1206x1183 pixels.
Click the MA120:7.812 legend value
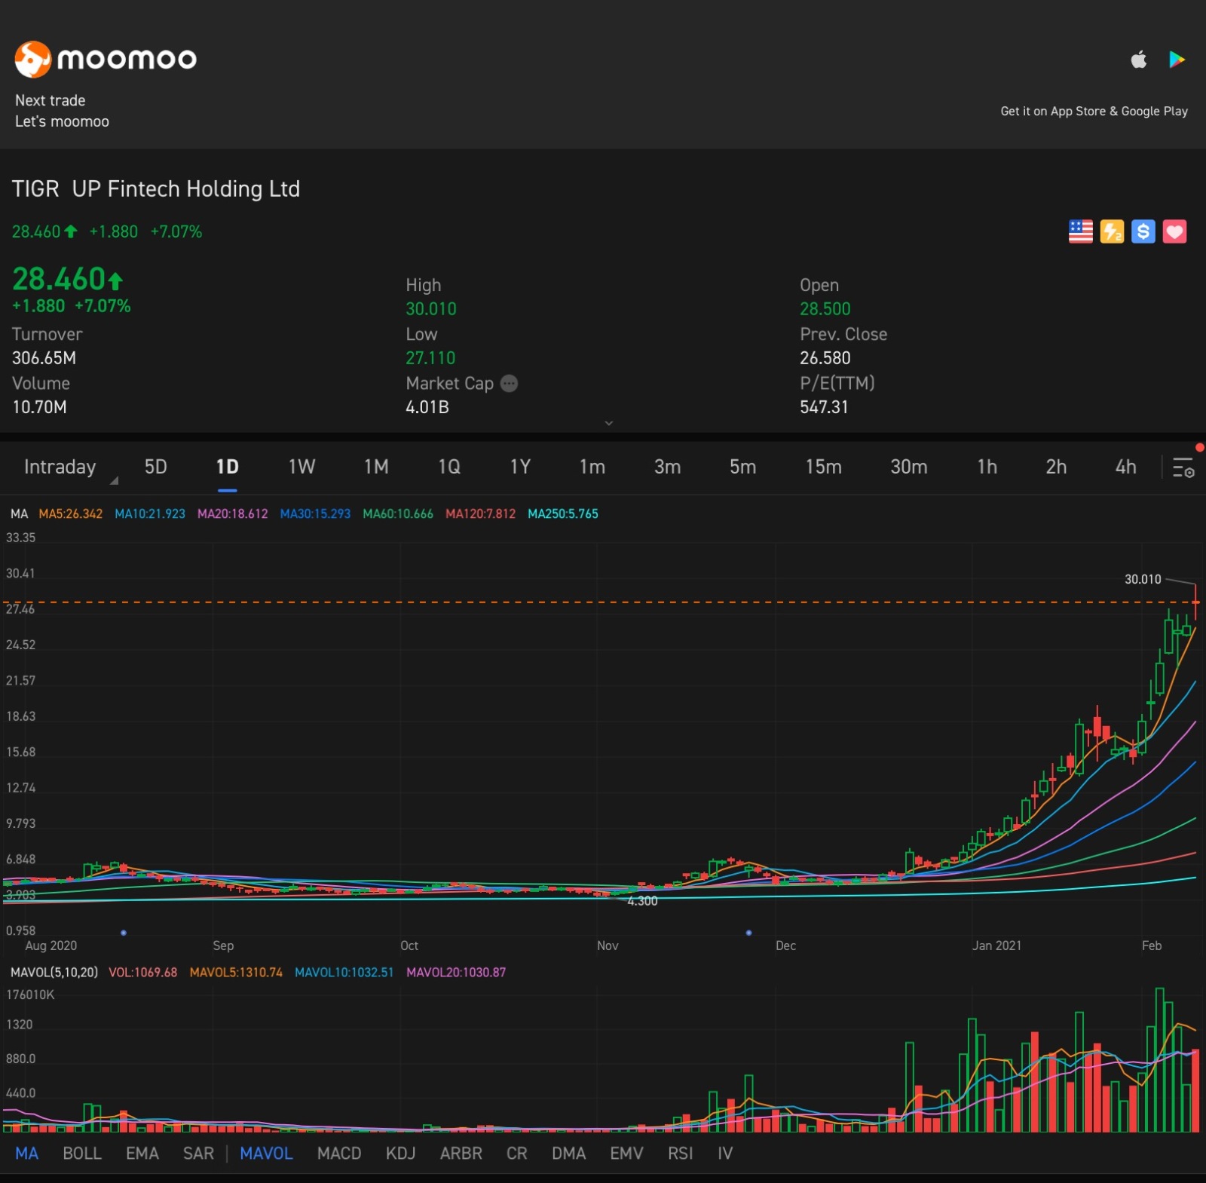point(480,513)
